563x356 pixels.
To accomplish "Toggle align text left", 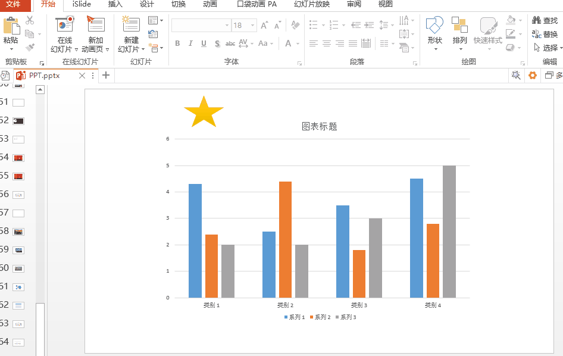I will tap(314, 44).
